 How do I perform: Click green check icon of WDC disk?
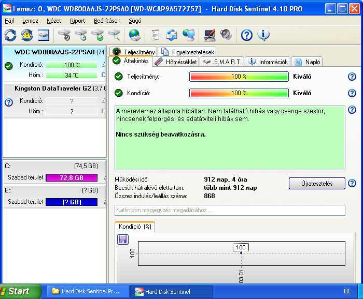pos(9,66)
